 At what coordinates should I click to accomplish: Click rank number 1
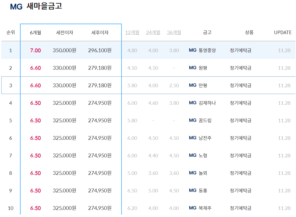(x=11, y=51)
